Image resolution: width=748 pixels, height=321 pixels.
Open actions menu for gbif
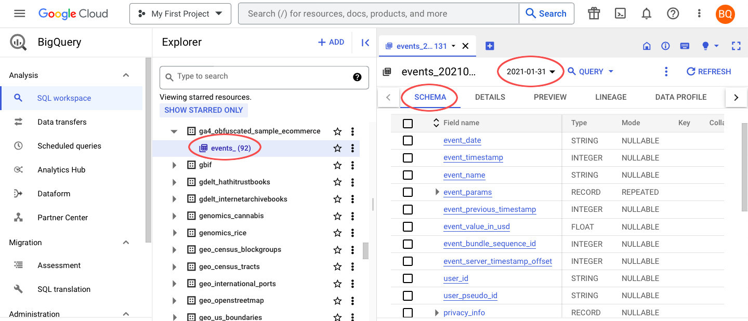point(352,165)
